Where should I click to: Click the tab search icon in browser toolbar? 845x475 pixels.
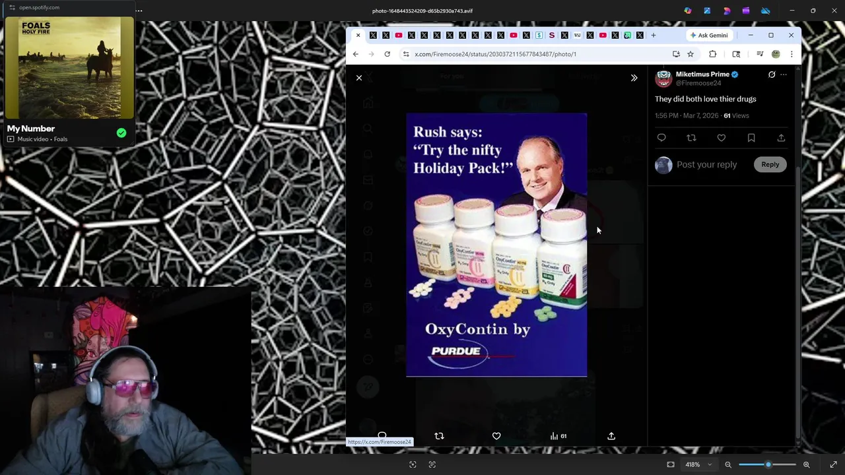click(x=736, y=54)
